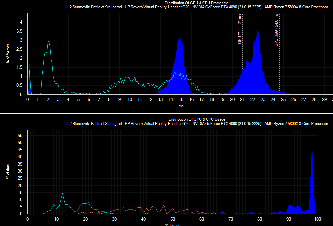
Task: Click the "Distribution Of GPU & CPU Usage" chart title
Action: pyautogui.click(x=197, y=119)
